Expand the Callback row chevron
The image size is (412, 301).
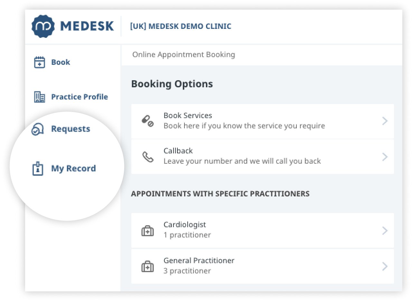click(384, 157)
